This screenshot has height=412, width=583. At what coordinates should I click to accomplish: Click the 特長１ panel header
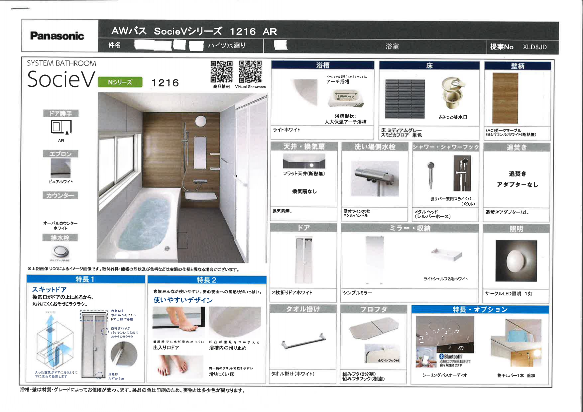(86, 279)
